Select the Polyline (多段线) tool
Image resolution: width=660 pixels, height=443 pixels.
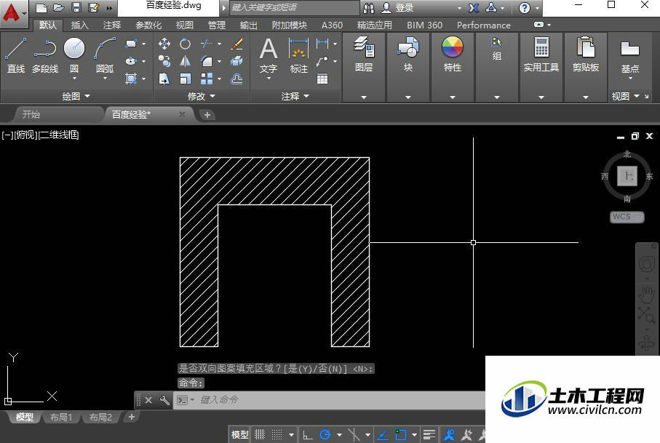coord(45,55)
